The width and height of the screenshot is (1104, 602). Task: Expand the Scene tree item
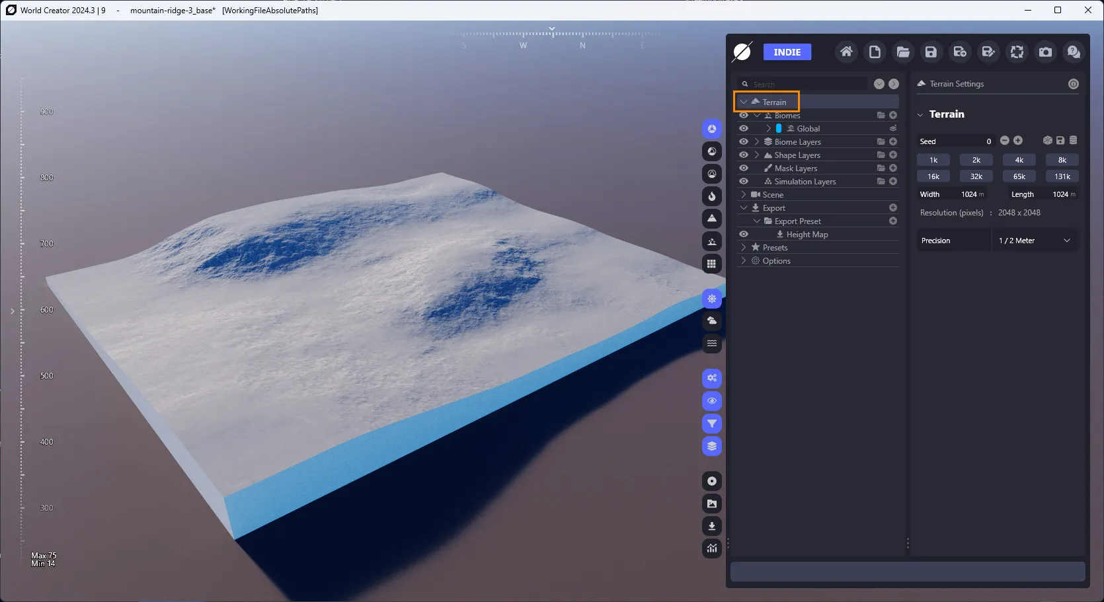click(744, 195)
